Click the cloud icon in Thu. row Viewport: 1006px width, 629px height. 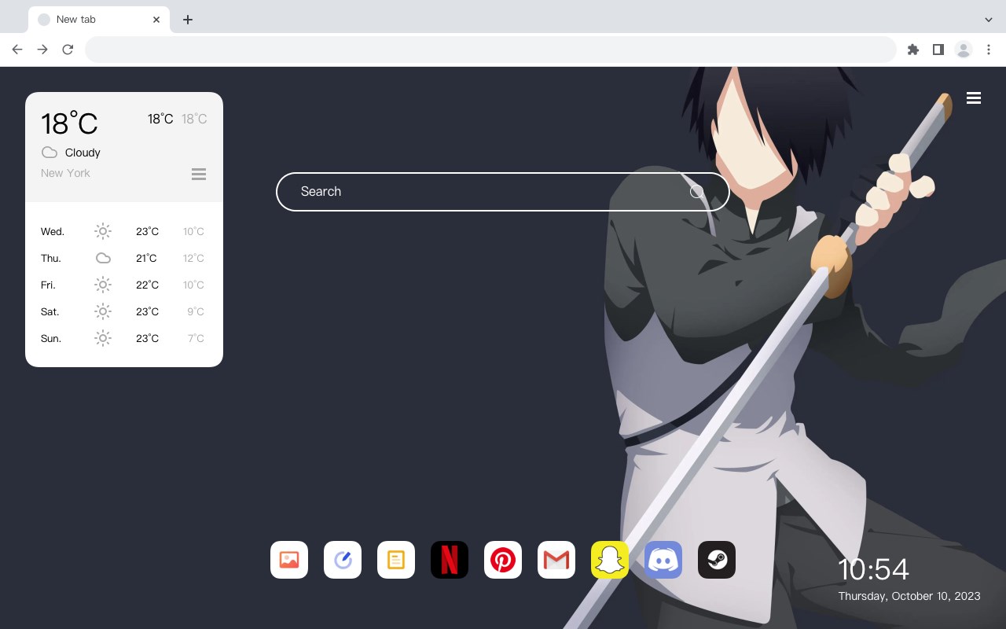(x=103, y=258)
